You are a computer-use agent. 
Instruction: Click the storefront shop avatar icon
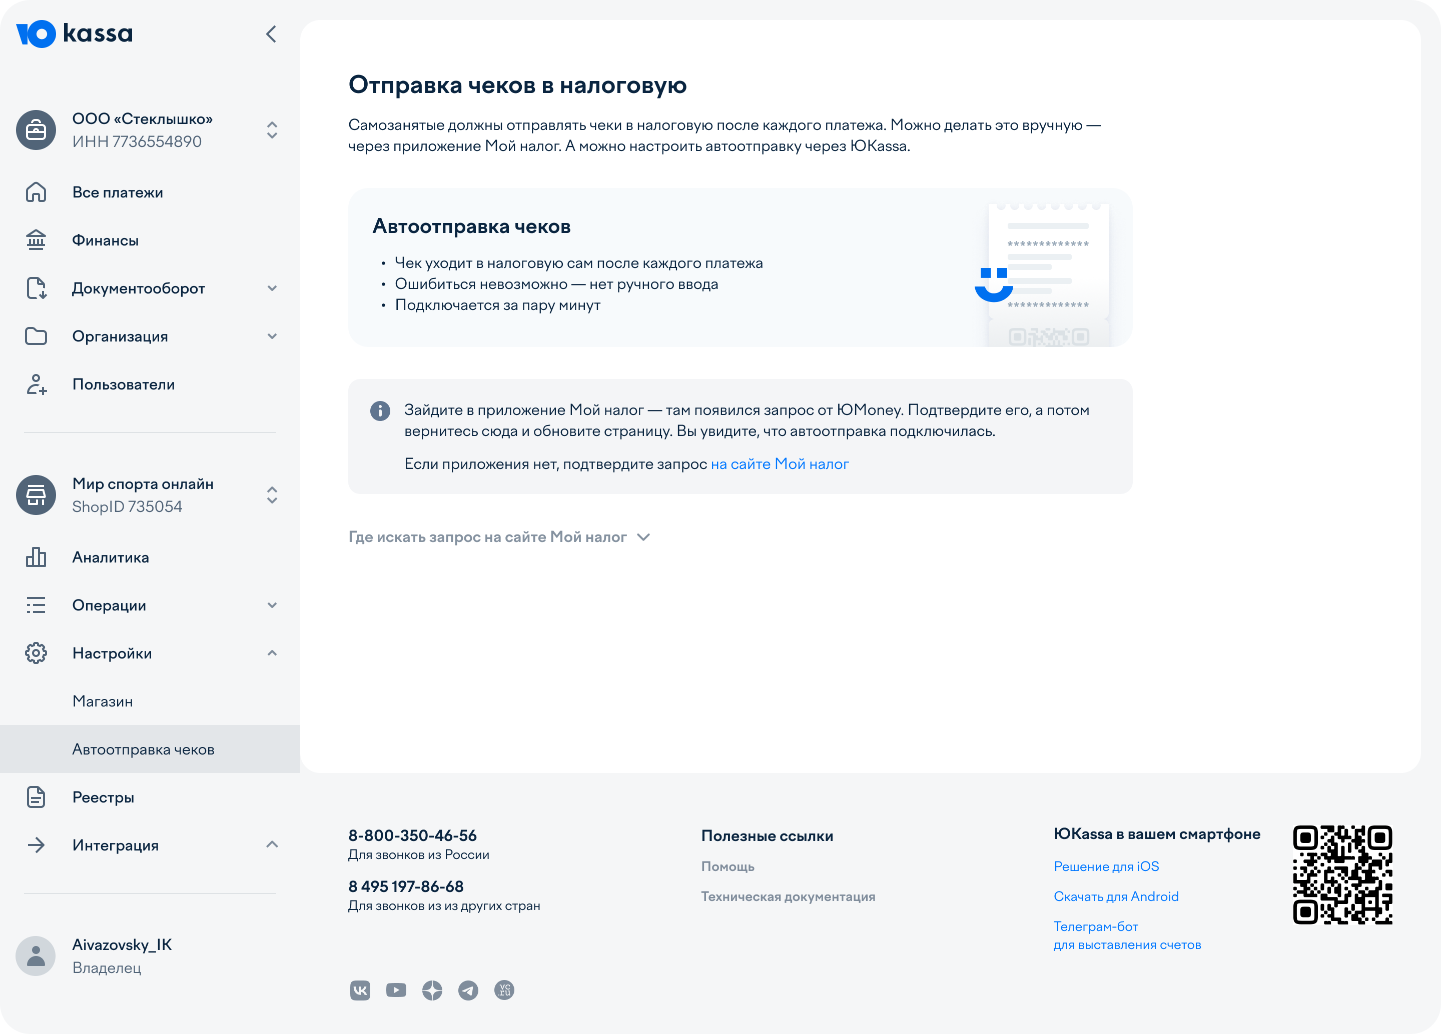point(36,495)
